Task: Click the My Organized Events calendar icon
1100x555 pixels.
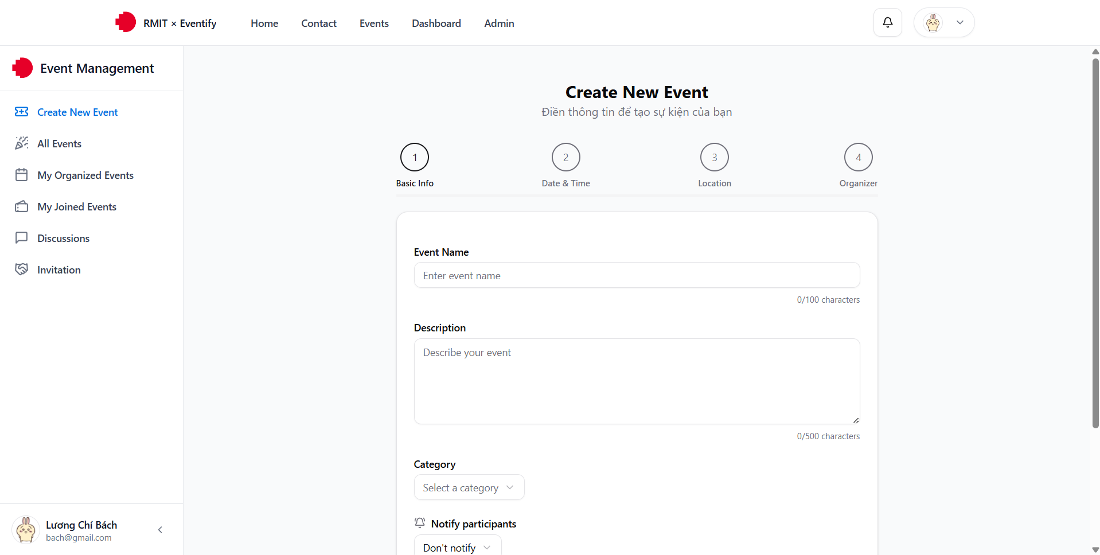Action: click(x=22, y=175)
